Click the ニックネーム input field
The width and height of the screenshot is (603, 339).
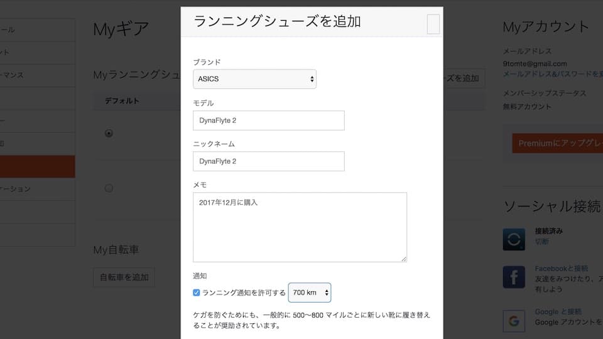(x=268, y=161)
